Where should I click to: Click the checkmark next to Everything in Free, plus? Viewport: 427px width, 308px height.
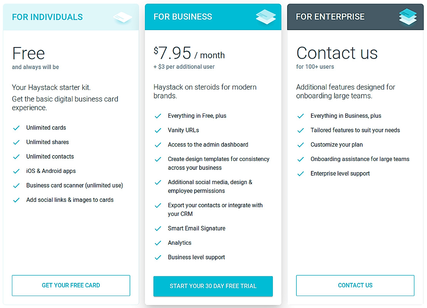pyautogui.click(x=158, y=115)
